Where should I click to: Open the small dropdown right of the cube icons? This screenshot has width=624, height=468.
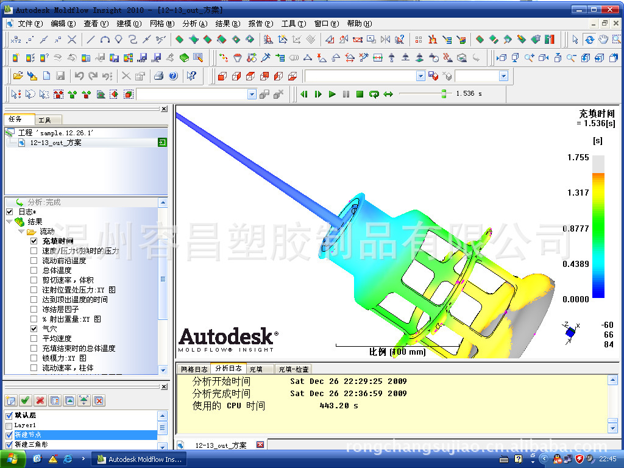coord(503,76)
